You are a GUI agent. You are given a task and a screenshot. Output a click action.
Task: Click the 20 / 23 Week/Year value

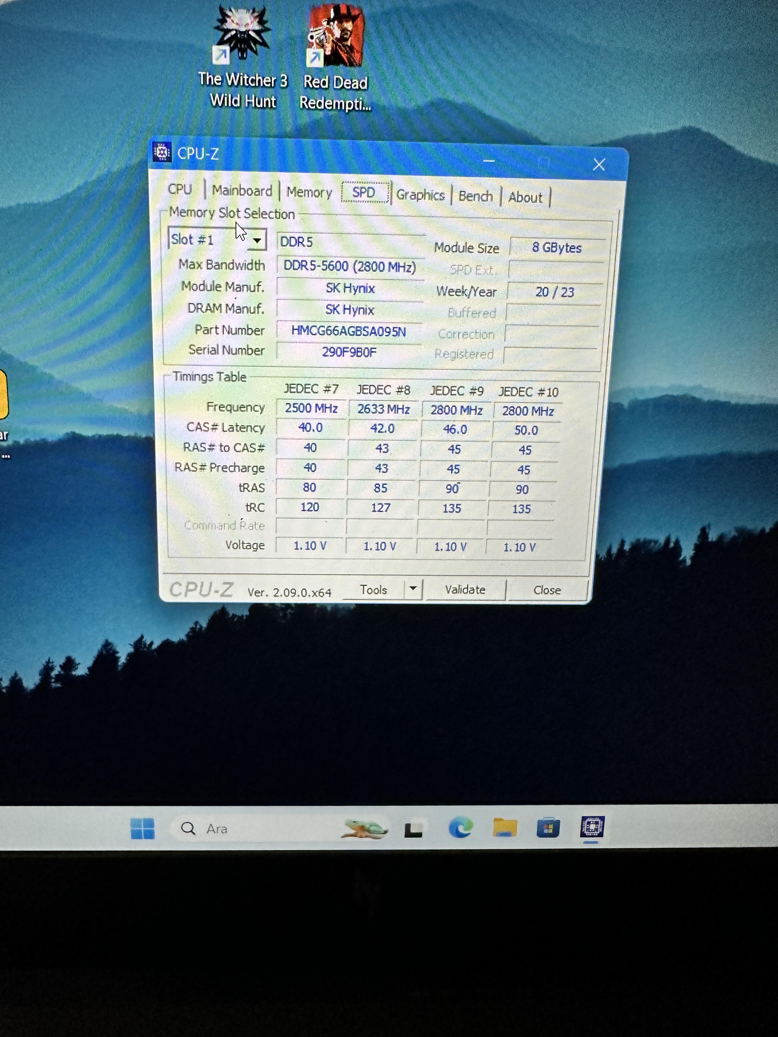click(555, 292)
